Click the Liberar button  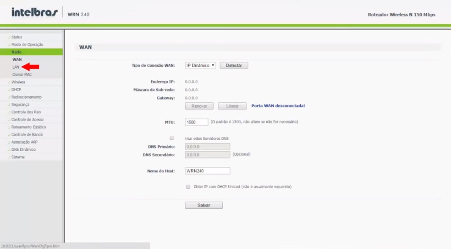coord(232,106)
